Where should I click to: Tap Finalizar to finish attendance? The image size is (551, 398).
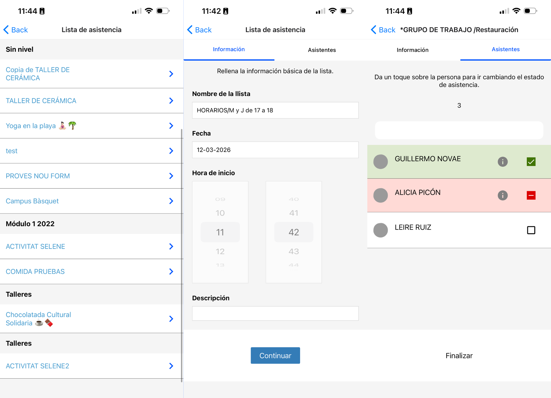[459, 355]
